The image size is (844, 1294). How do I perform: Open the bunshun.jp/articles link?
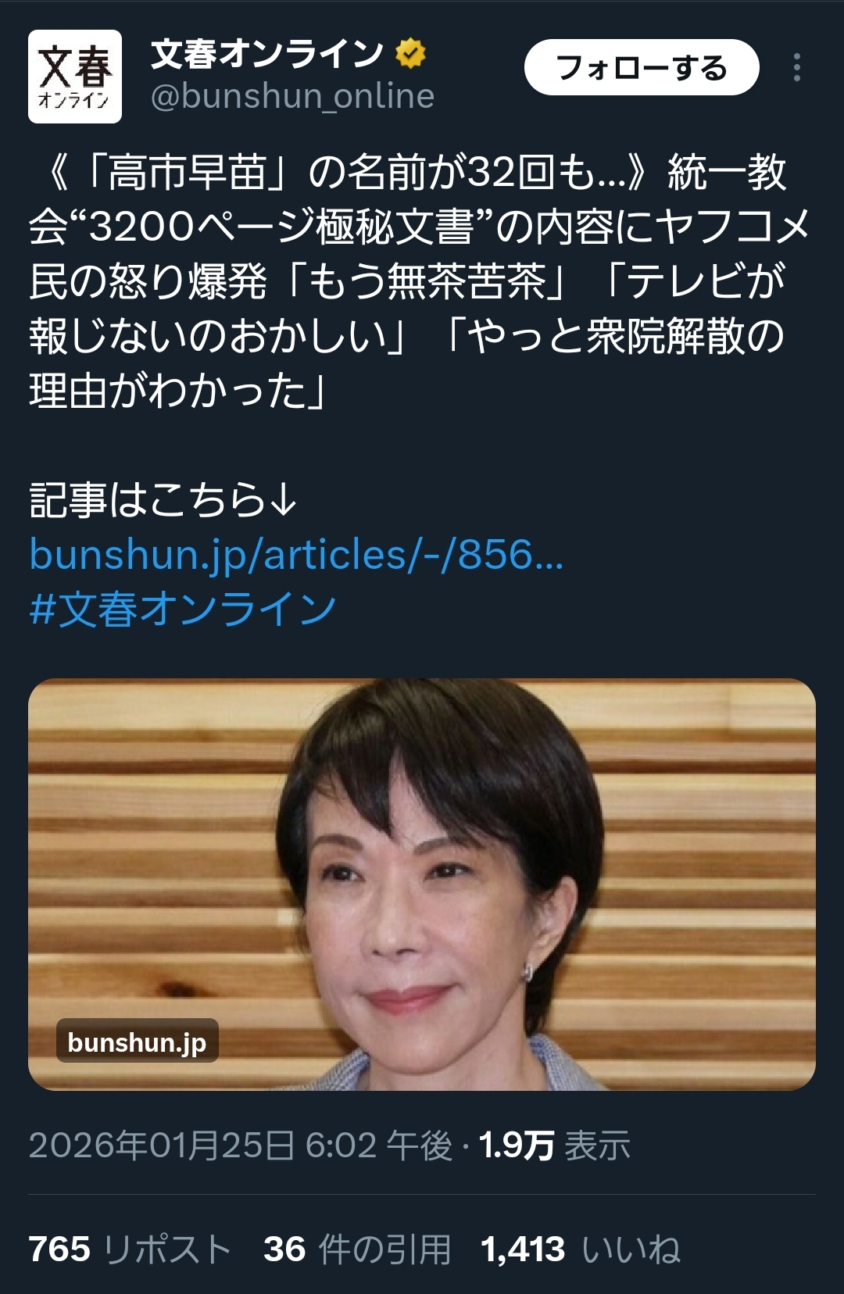click(296, 555)
